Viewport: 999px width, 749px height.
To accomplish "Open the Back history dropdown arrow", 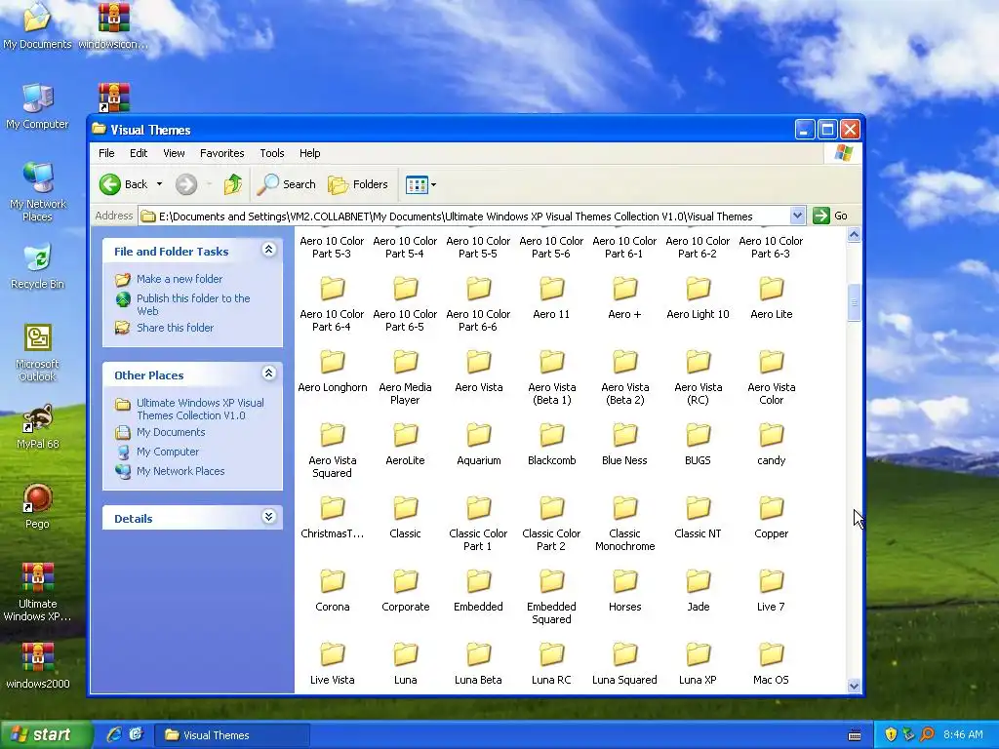I will pos(159,184).
